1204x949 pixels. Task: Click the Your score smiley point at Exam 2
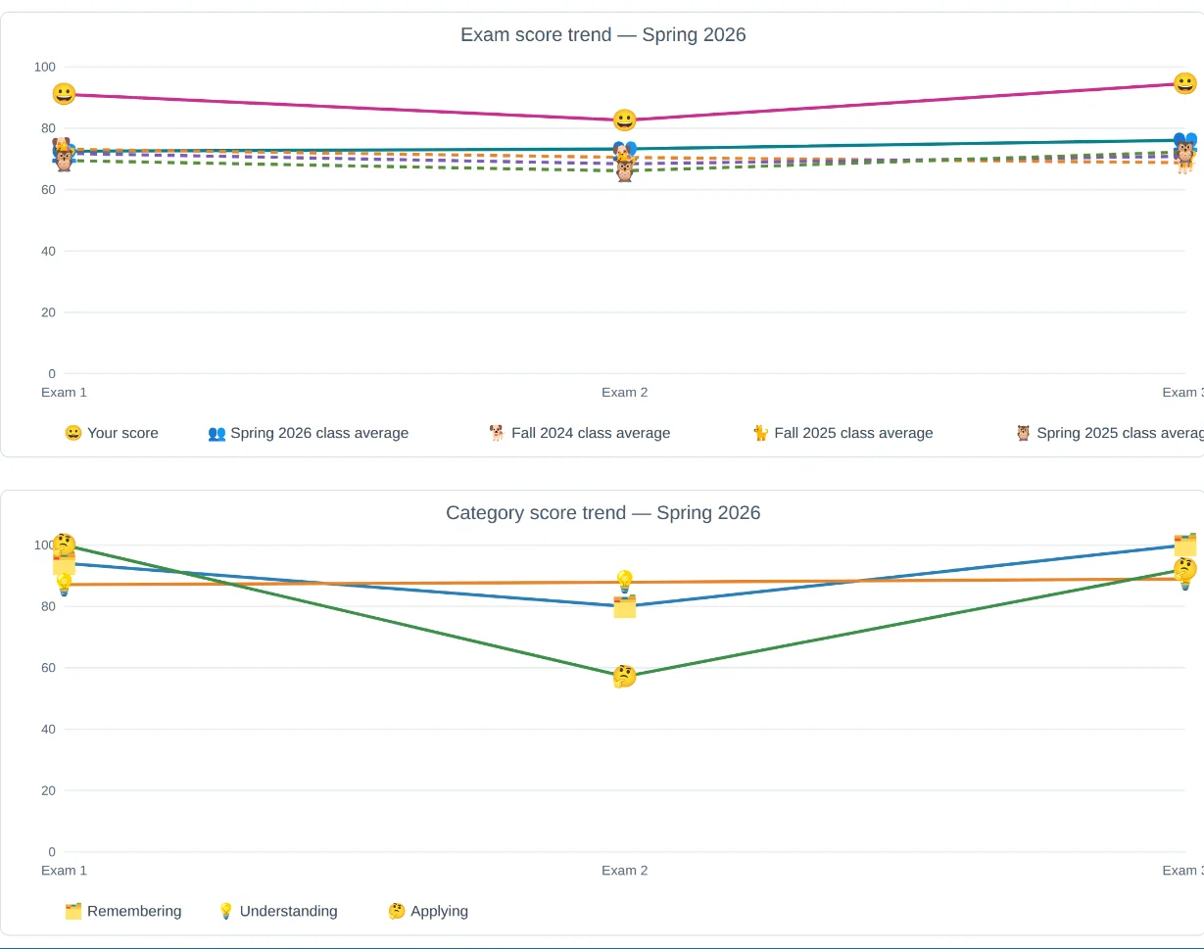click(x=625, y=120)
